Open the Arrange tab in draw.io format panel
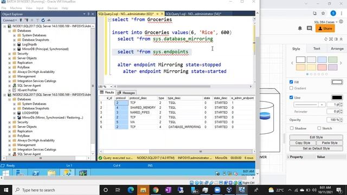347x195 pixels. click(x=337, y=49)
